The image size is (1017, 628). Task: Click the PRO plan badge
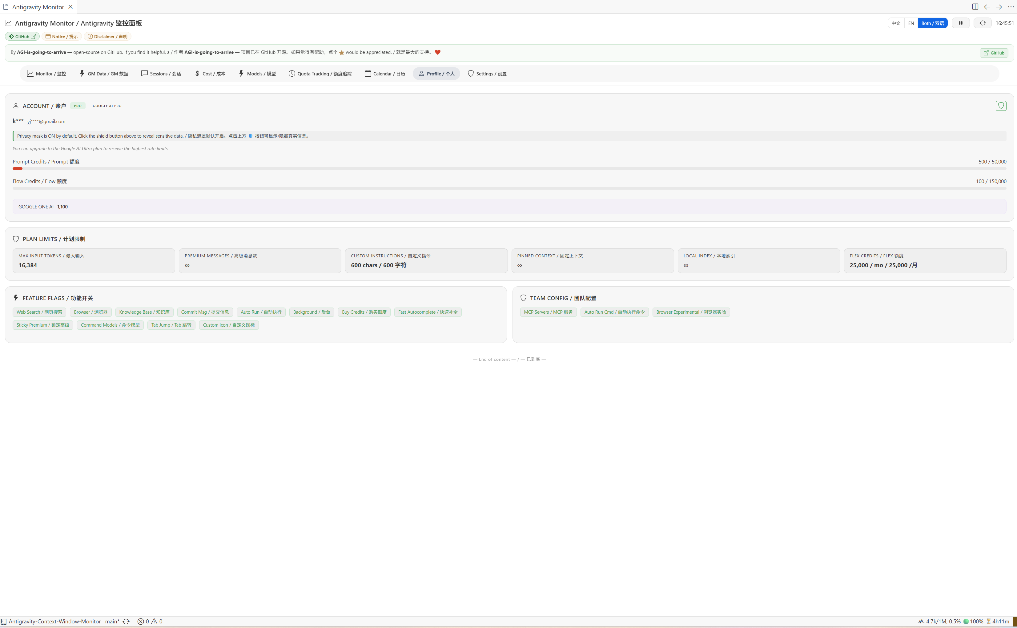click(x=78, y=106)
